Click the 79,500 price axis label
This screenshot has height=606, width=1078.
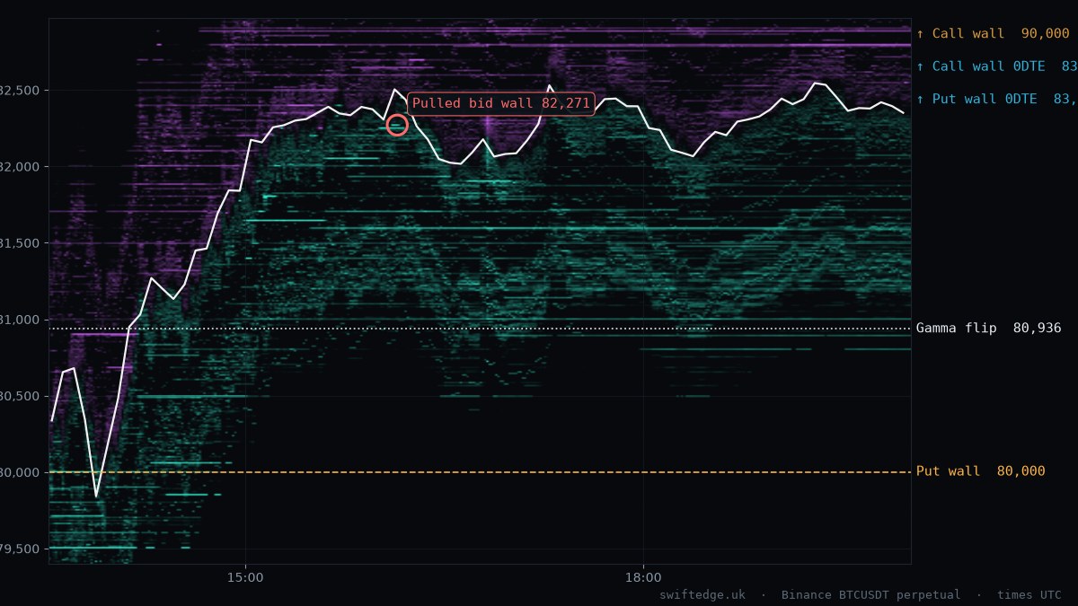coord(19,549)
